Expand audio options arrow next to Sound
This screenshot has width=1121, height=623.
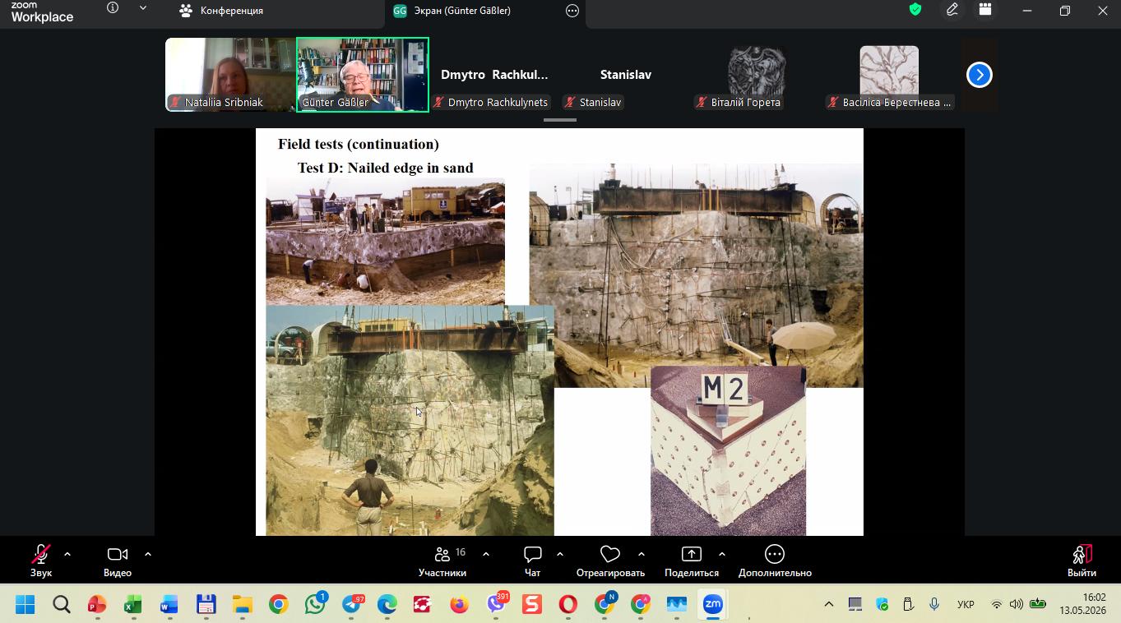(67, 554)
